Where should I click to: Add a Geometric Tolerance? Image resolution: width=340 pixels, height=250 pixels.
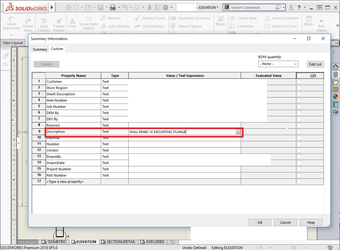click(x=190, y=18)
